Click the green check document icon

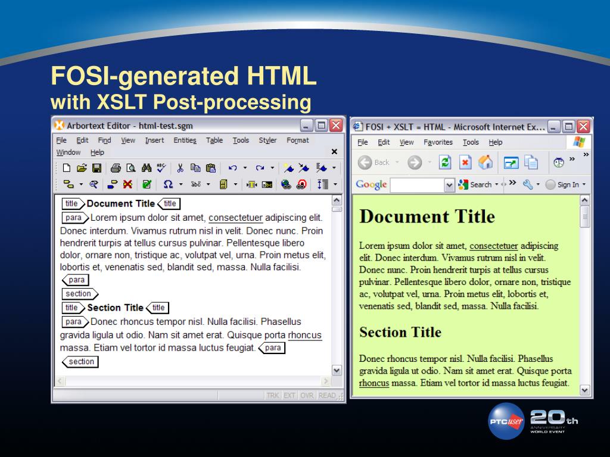coord(147,184)
